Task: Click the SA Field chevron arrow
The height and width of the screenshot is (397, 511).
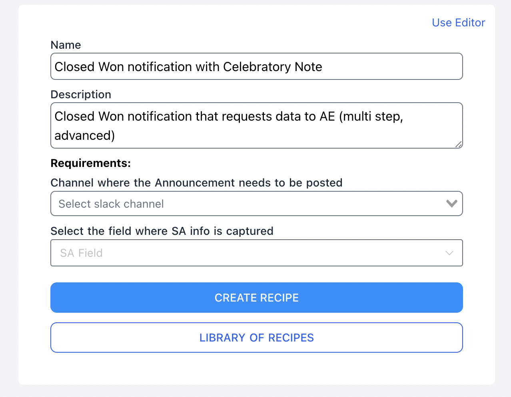Action: pyautogui.click(x=449, y=253)
